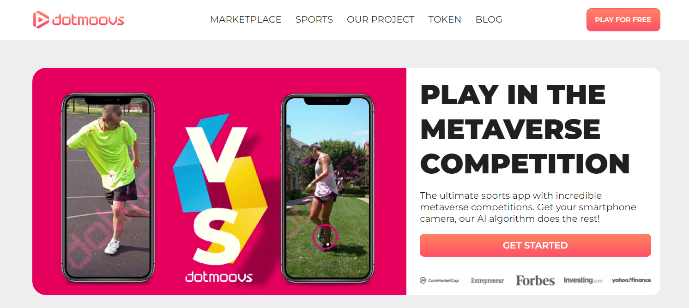Screen dimensions: 689x308
Task: Select the right phone with woman on grass
Action: 327,188
